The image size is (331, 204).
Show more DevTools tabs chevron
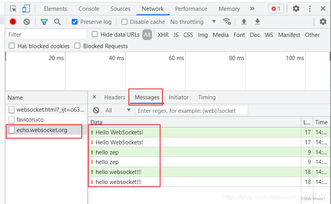(x=252, y=9)
